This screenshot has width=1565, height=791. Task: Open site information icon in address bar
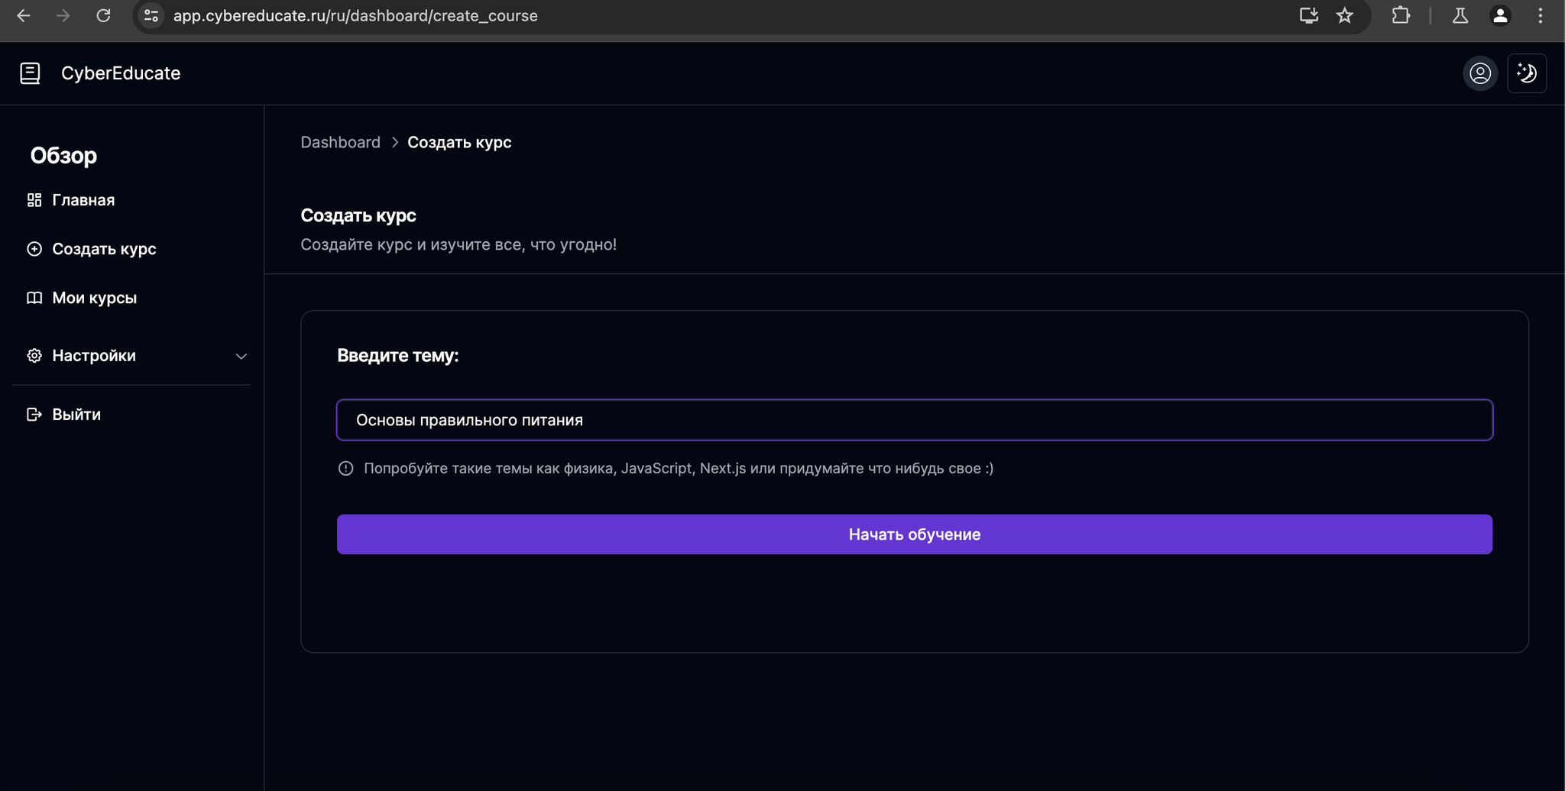pos(151,15)
